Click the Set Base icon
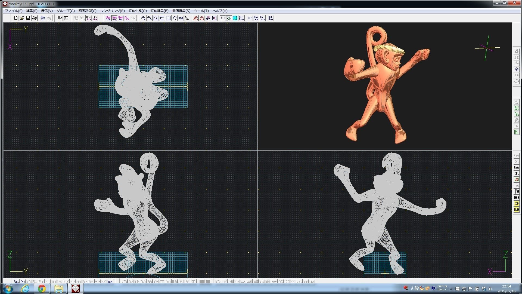 click(x=241, y=18)
